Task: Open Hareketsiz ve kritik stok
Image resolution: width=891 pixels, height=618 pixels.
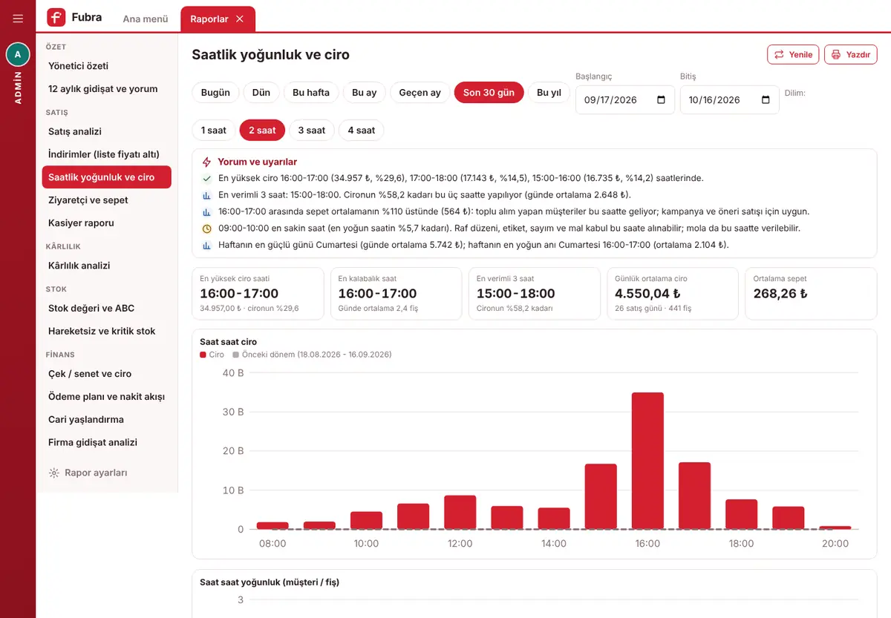Action: click(x=106, y=331)
